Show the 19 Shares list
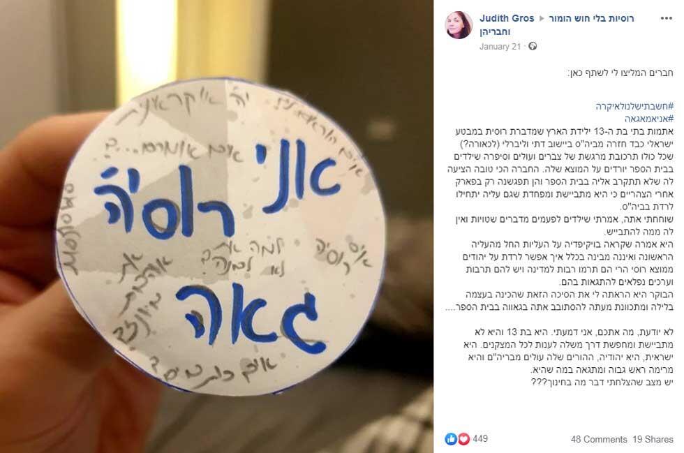 click(x=653, y=439)
